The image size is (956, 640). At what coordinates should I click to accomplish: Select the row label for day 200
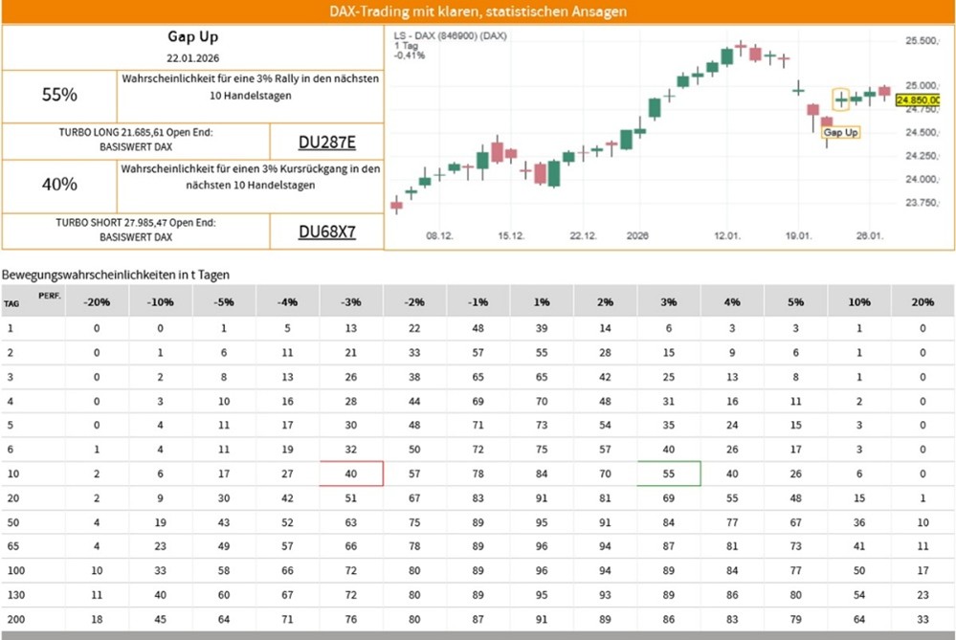11,618
